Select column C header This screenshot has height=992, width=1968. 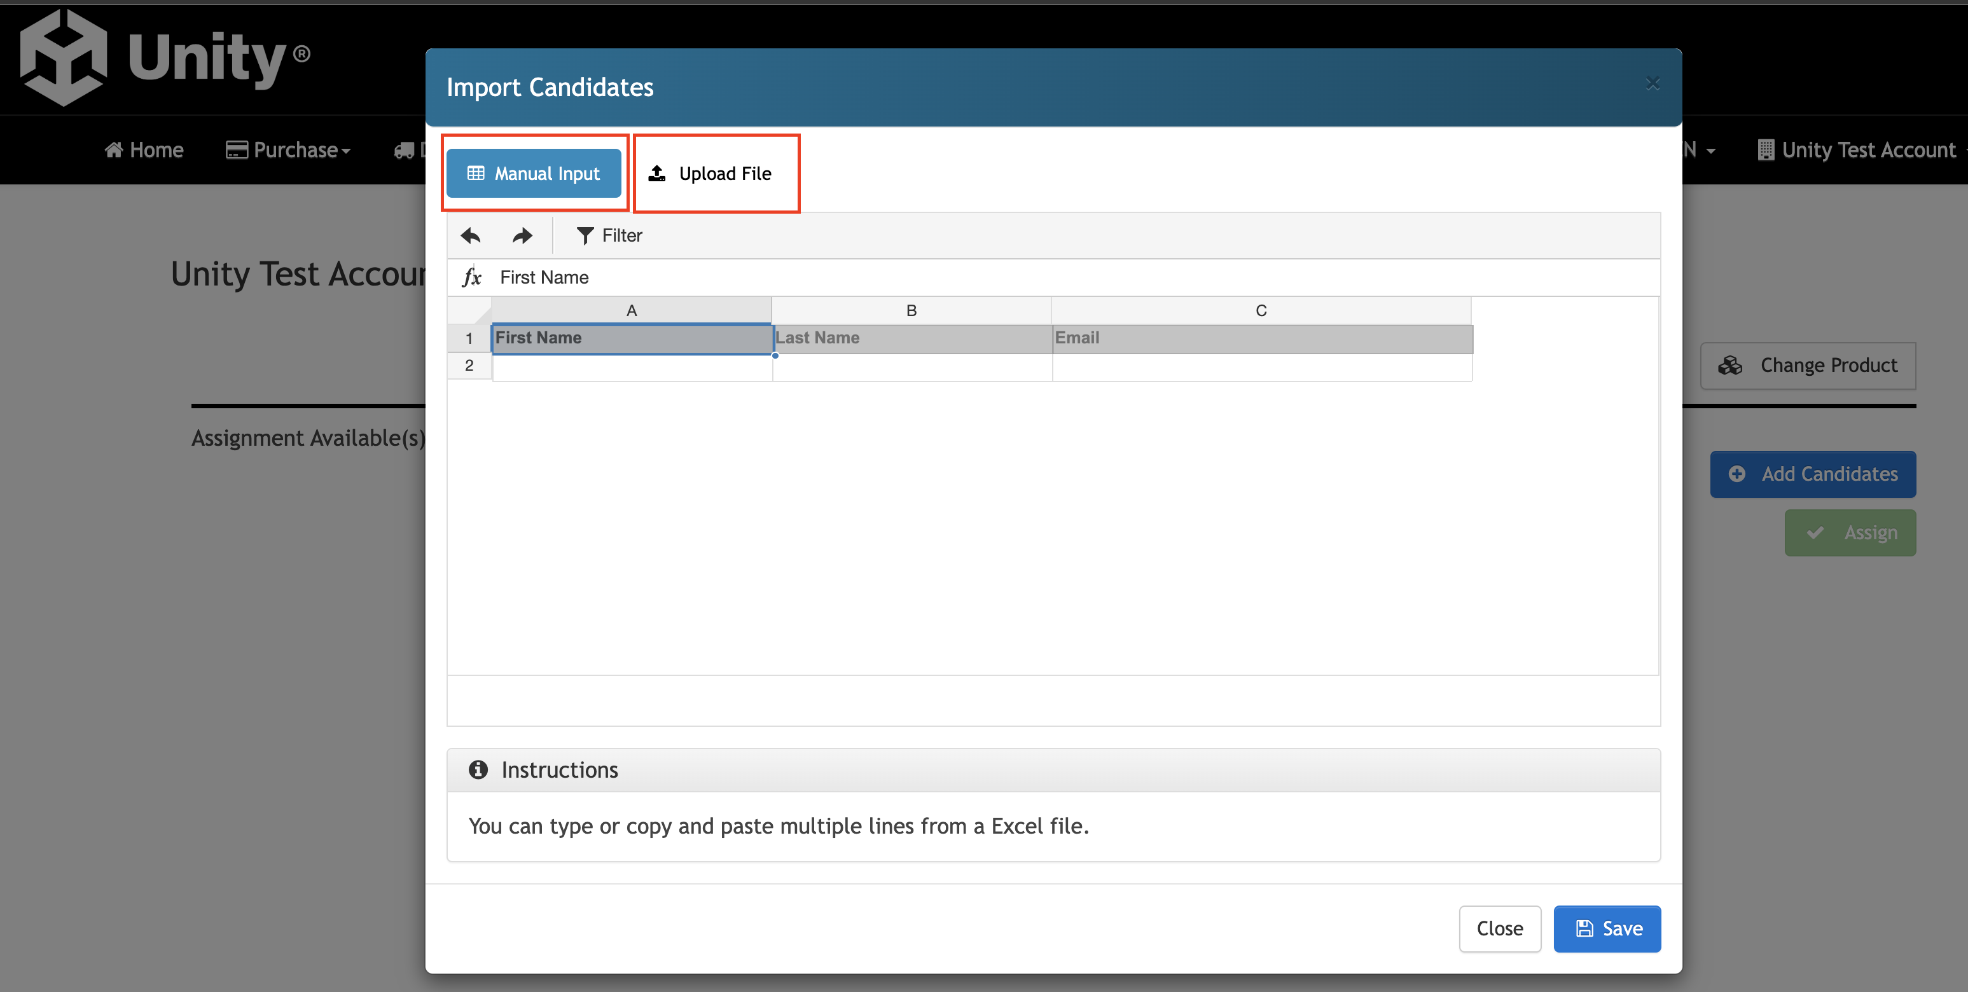tap(1261, 311)
